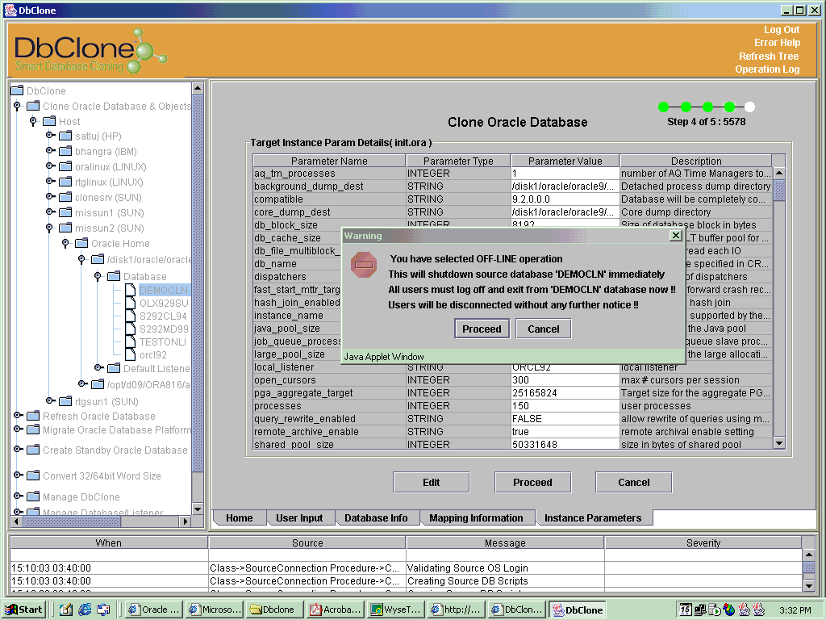Click the parameter value cell for aq_tm_processes
Viewport: 826px width, 620px height.
click(565, 174)
